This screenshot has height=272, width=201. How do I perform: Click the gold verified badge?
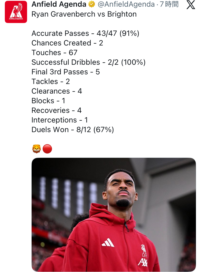(92, 4)
